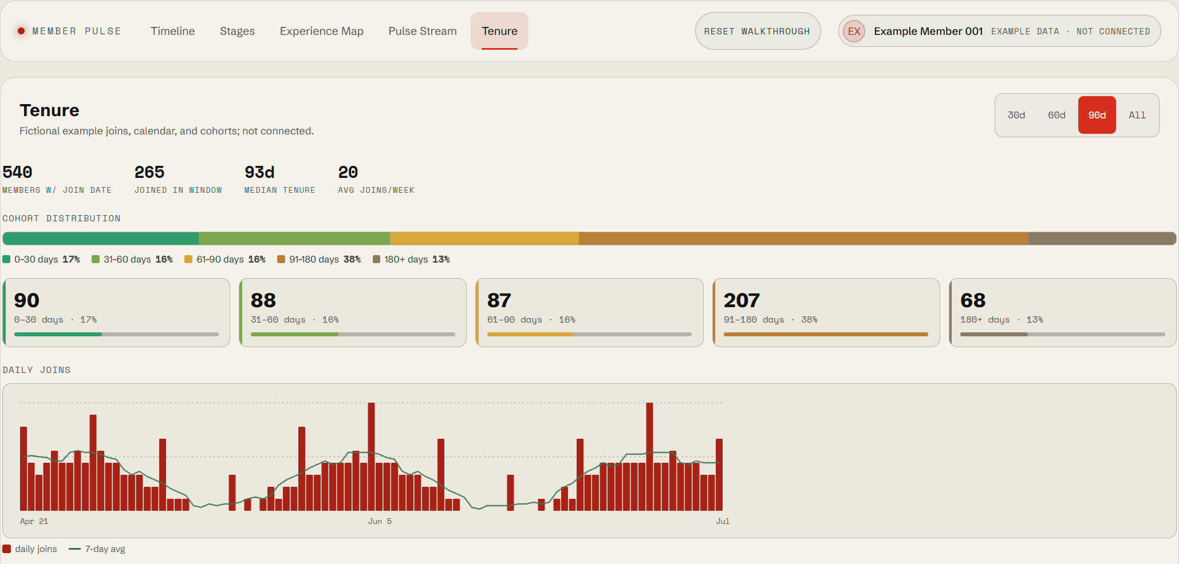The height and width of the screenshot is (564, 1179).
Task: Click the 0-30 days legend swatch
Action: 6,259
